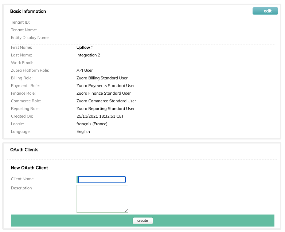Image resolution: width=285 pixels, height=232 pixels.
Task: Click the Integration 2 last name value
Action: (x=88, y=55)
